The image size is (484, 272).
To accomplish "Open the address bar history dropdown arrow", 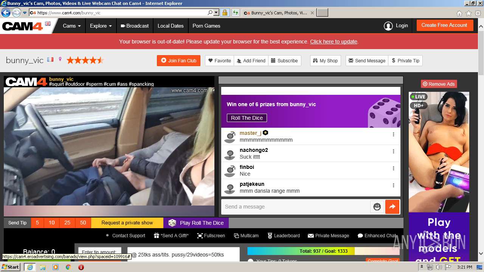I will click(x=216, y=12).
